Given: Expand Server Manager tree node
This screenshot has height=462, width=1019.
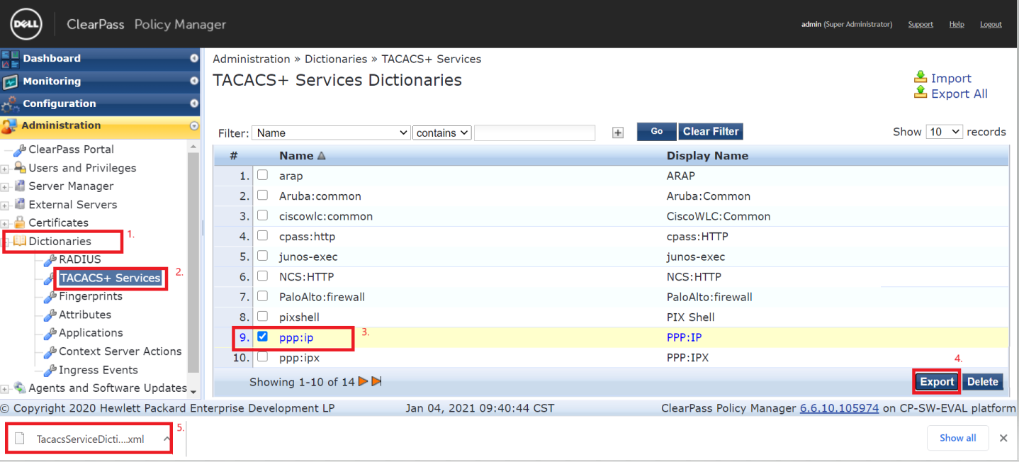Looking at the screenshot, I should (x=5, y=187).
